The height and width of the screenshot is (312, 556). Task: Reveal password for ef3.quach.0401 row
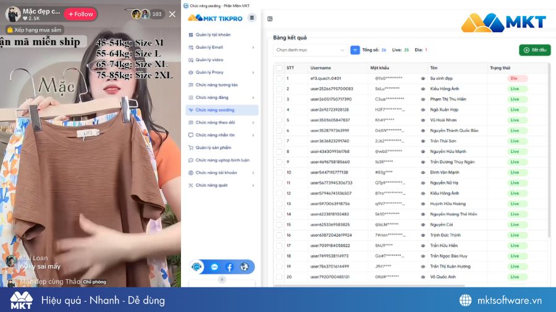(423, 78)
